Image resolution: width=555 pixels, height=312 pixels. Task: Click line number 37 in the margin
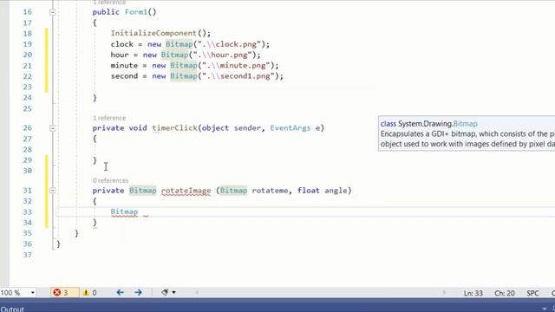(x=27, y=255)
